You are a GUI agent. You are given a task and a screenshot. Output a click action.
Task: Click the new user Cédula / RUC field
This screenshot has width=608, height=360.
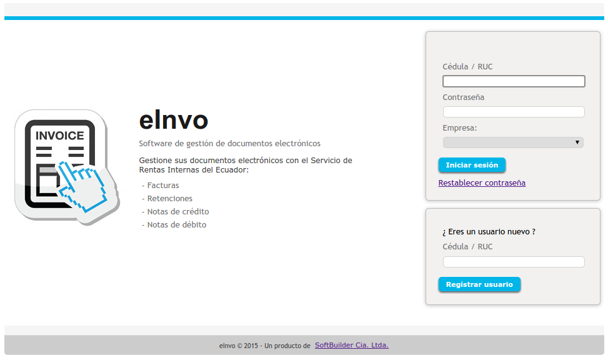514,262
